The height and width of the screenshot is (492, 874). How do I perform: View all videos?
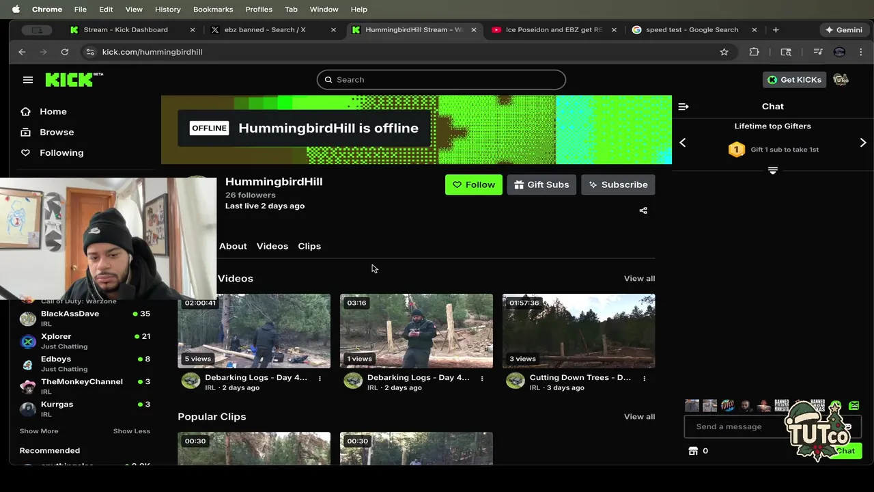(x=639, y=278)
